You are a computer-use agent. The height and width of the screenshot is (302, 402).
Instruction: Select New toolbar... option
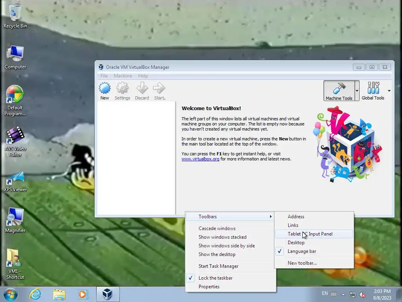pyautogui.click(x=314, y=263)
